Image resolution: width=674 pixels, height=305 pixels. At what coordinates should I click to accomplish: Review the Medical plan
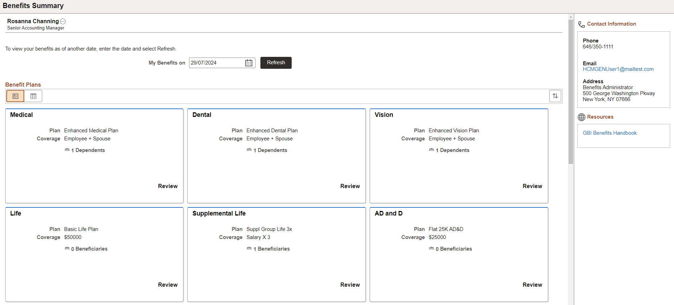[x=168, y=186]
